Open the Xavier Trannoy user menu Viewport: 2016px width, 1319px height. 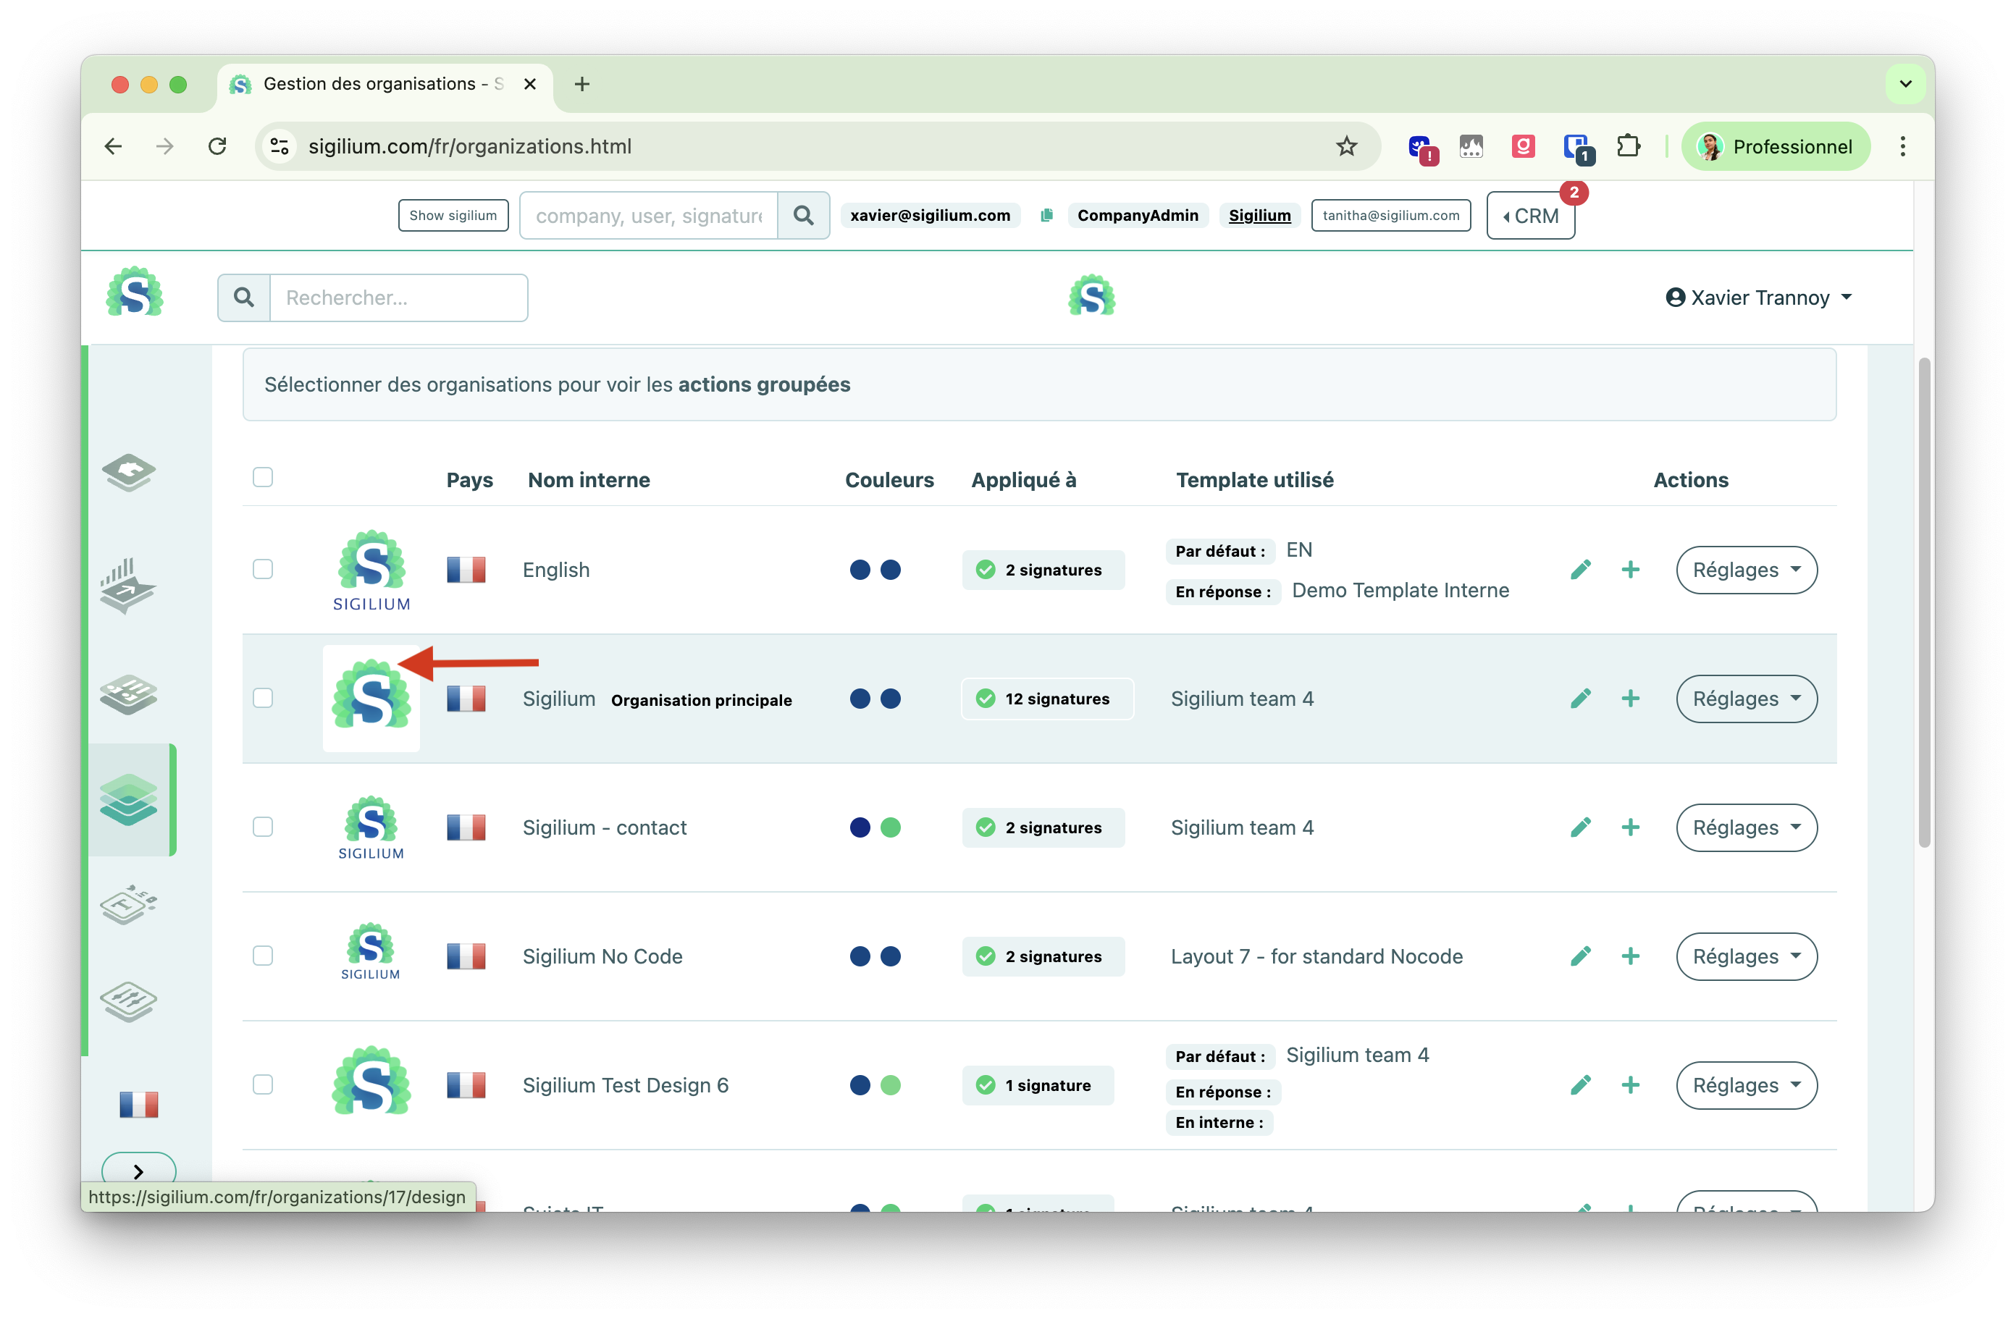1758,298
